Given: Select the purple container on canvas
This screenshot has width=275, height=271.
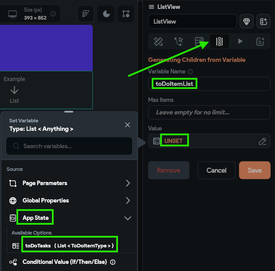Looking at the screenshot, I should (46, 48).
